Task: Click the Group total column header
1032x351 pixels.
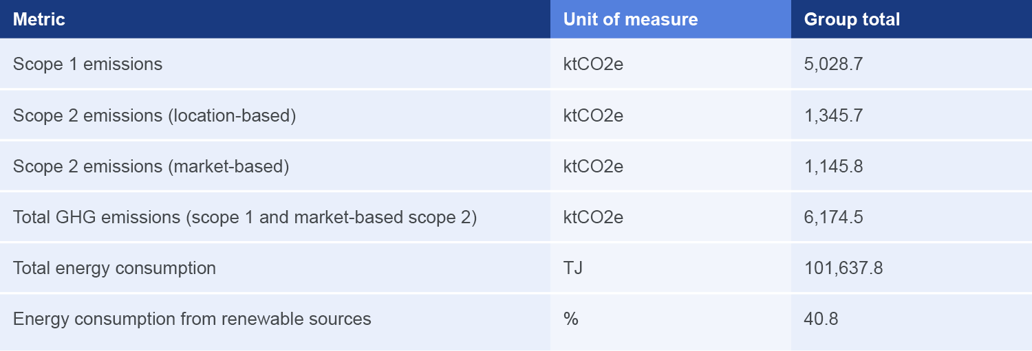Action: click(x=852, y=19)
